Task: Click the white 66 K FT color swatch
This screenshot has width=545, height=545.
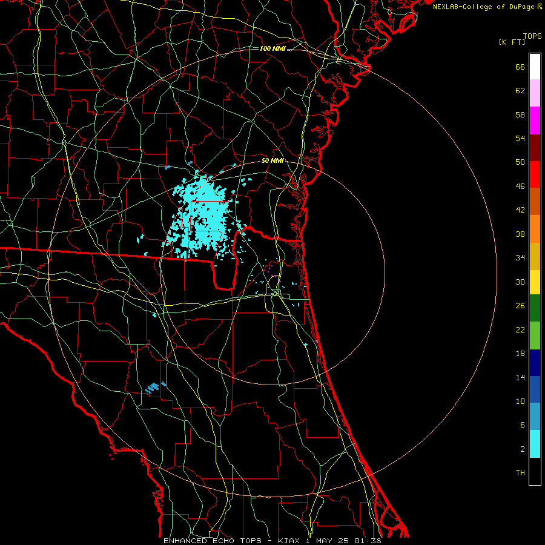Action: point(535,67)
